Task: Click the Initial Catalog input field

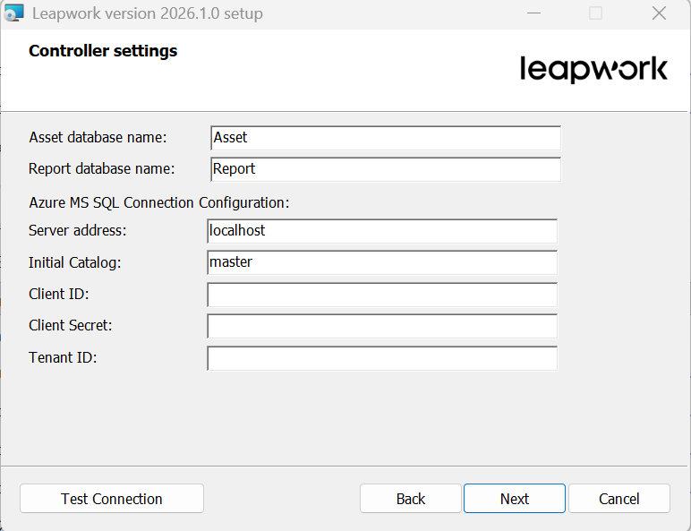Action: pos(382,262)
